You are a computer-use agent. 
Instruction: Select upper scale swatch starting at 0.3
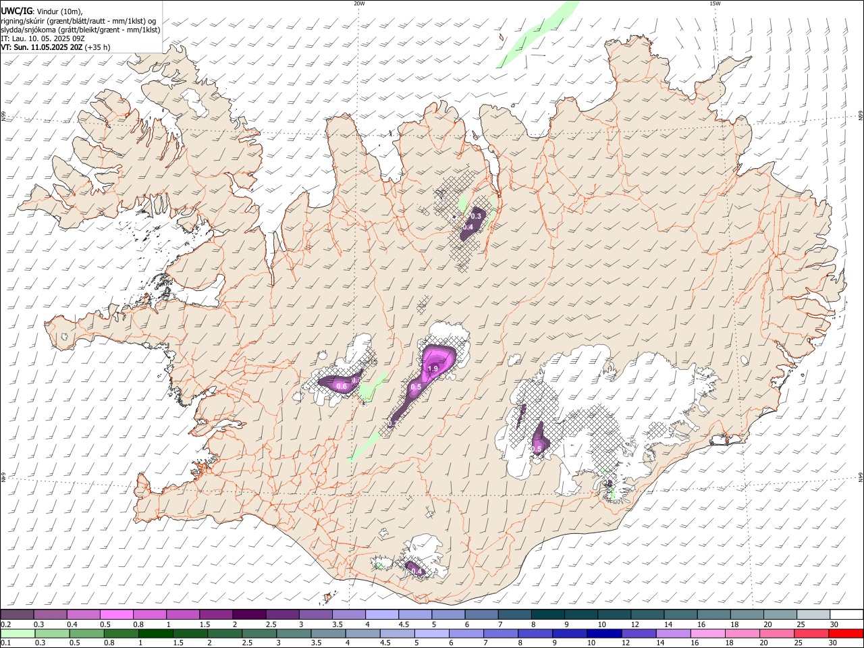[x=50, y=614]
